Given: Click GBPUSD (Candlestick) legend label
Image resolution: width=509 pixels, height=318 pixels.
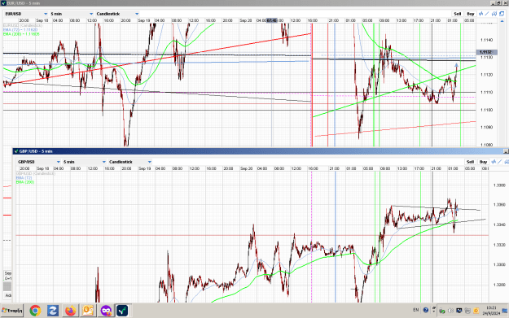Looking at the screenshot, I should [36, 173].
